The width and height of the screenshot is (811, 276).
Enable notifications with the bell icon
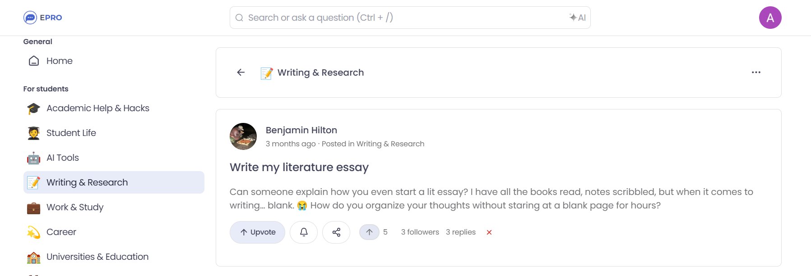point(303,232)
